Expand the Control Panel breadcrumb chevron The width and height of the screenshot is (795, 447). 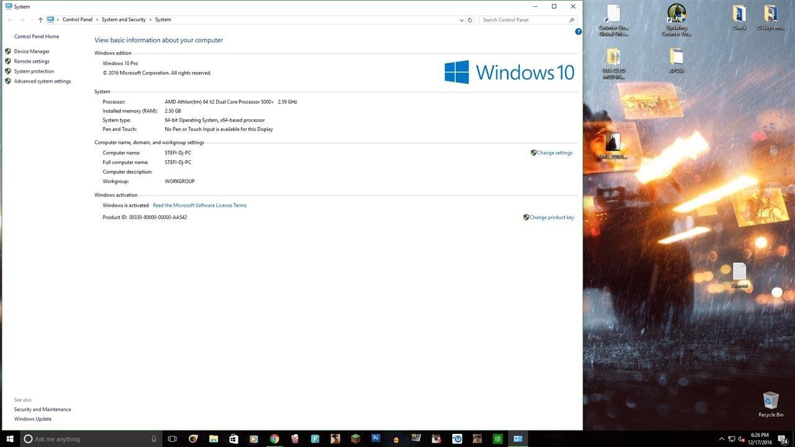98,20
